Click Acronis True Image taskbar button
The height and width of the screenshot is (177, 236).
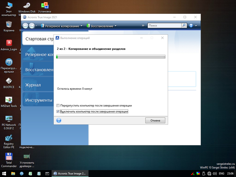tap(70, 174)
